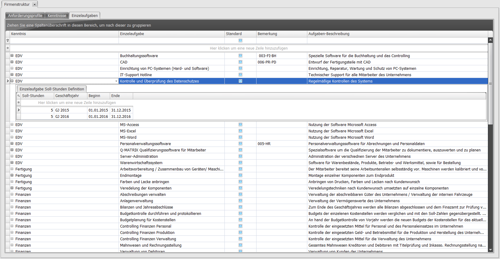500x259 pixels.
Task: Switch to the Anforderungsprofile tab
Action: [25, 16]
